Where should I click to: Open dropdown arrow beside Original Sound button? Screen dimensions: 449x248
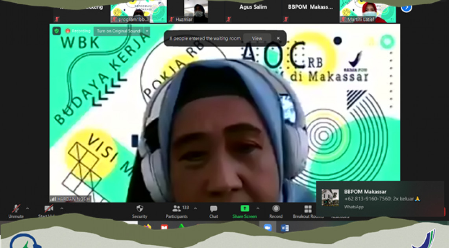147,31
